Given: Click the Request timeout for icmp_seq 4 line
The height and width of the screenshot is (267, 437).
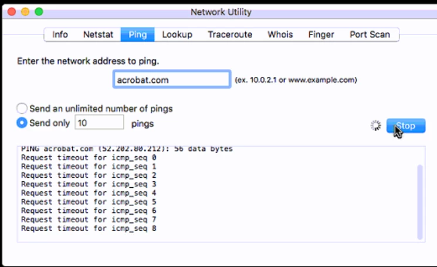Looking at the screenshot, I should (x=89, y=193).
